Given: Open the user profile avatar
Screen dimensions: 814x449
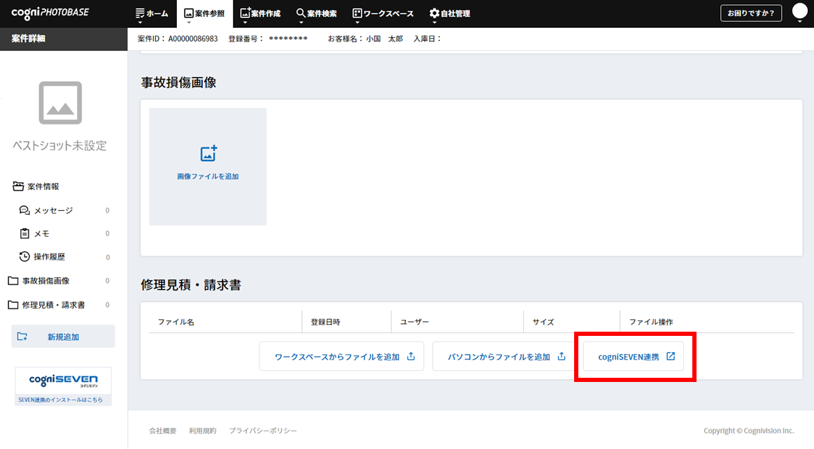Looking at the screenshot, I should point(800,11).
